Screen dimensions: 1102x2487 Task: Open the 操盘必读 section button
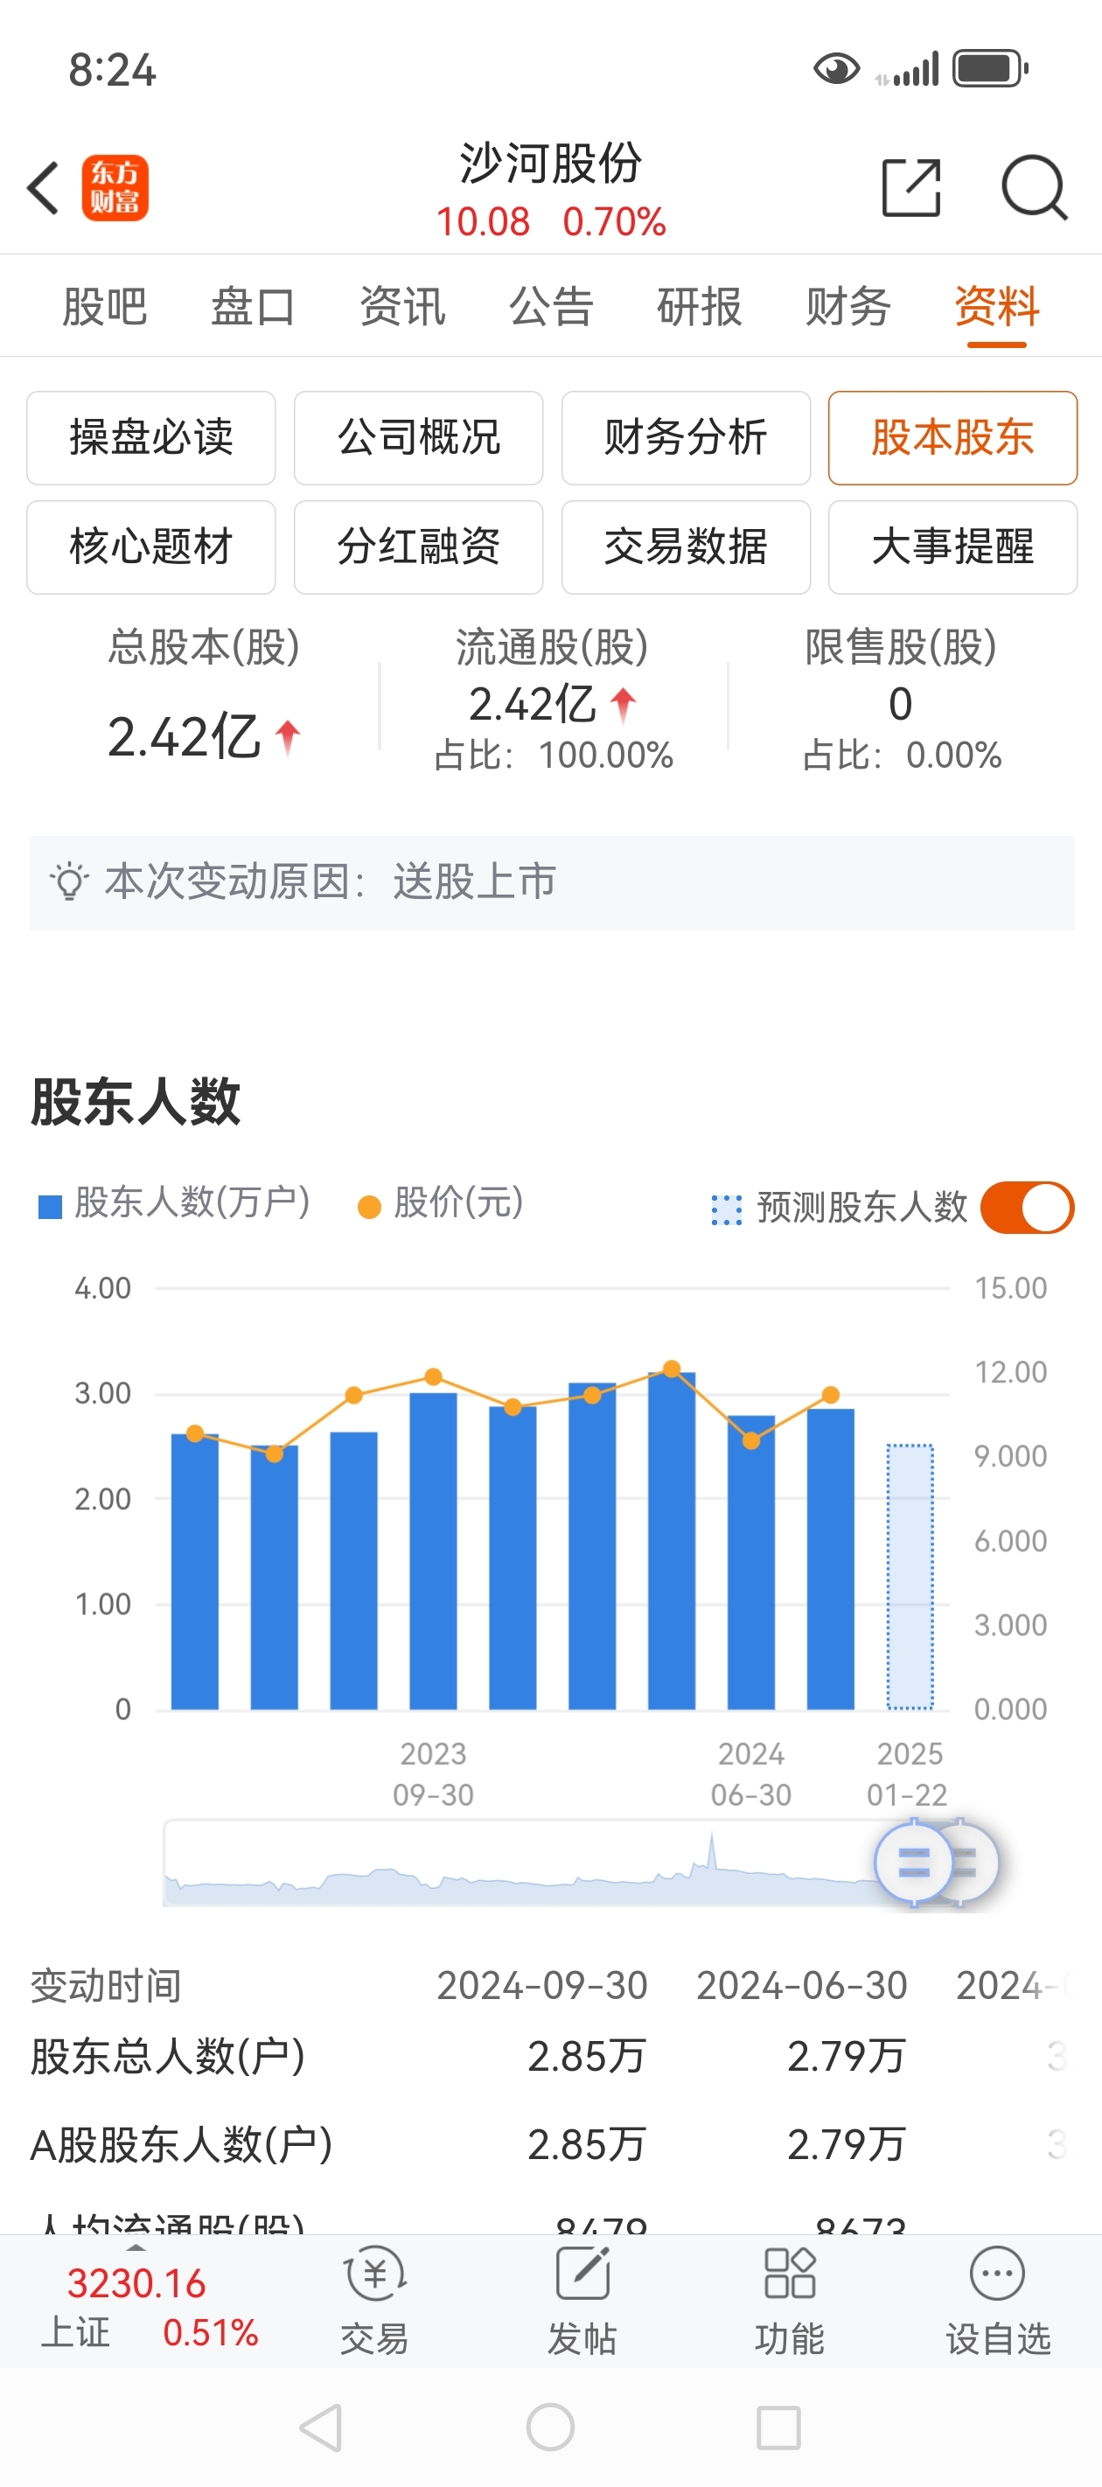click(150, 437)
